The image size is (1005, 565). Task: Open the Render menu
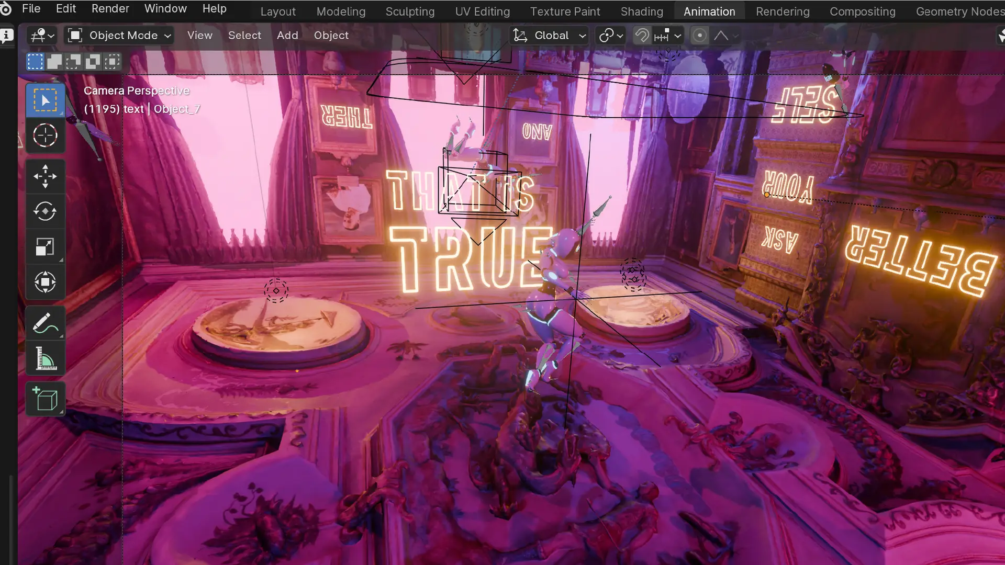[x=110, y=9]
